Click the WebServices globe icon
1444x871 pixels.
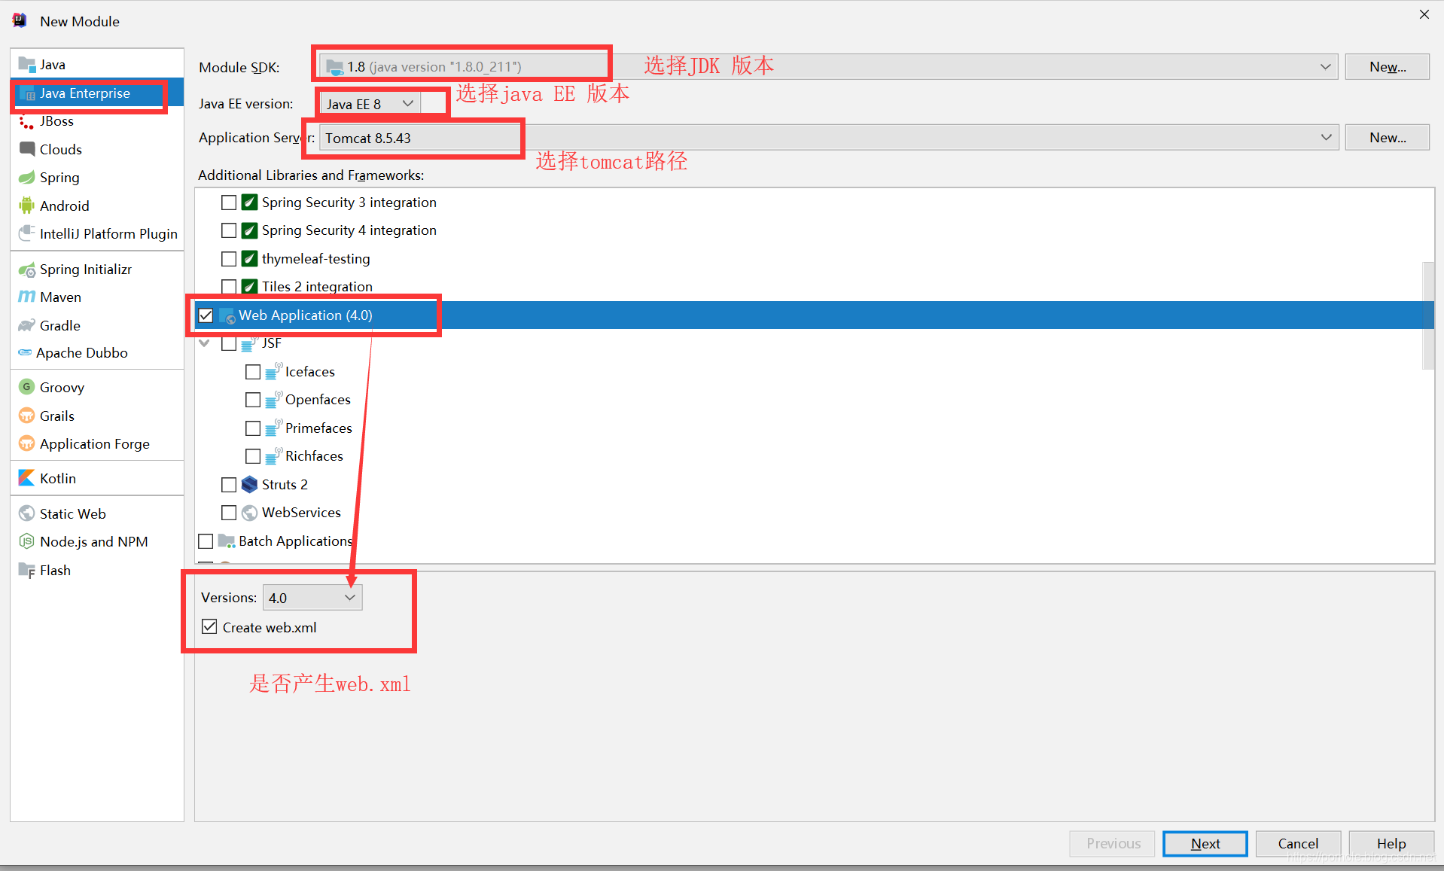pyautogui.click(x=250, y=513)
